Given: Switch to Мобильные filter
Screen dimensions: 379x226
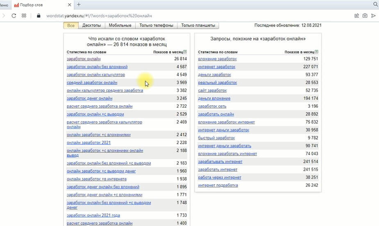Looking at the screenshot, I should point(120,25).
